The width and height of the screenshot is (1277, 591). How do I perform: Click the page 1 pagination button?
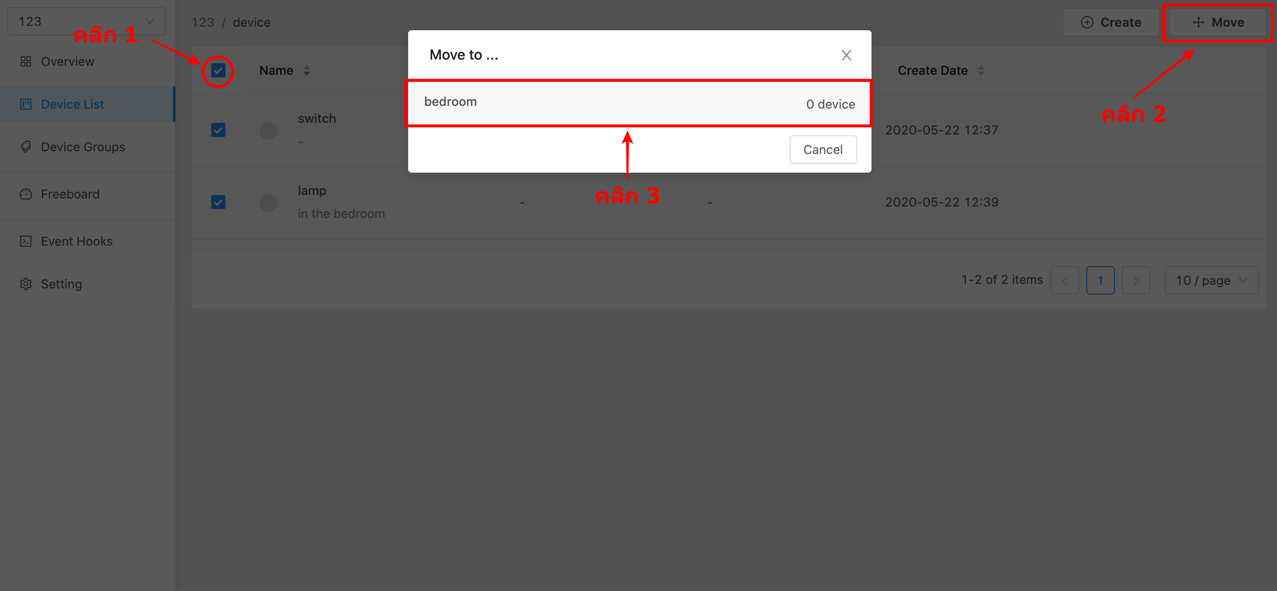point(1100,280)
